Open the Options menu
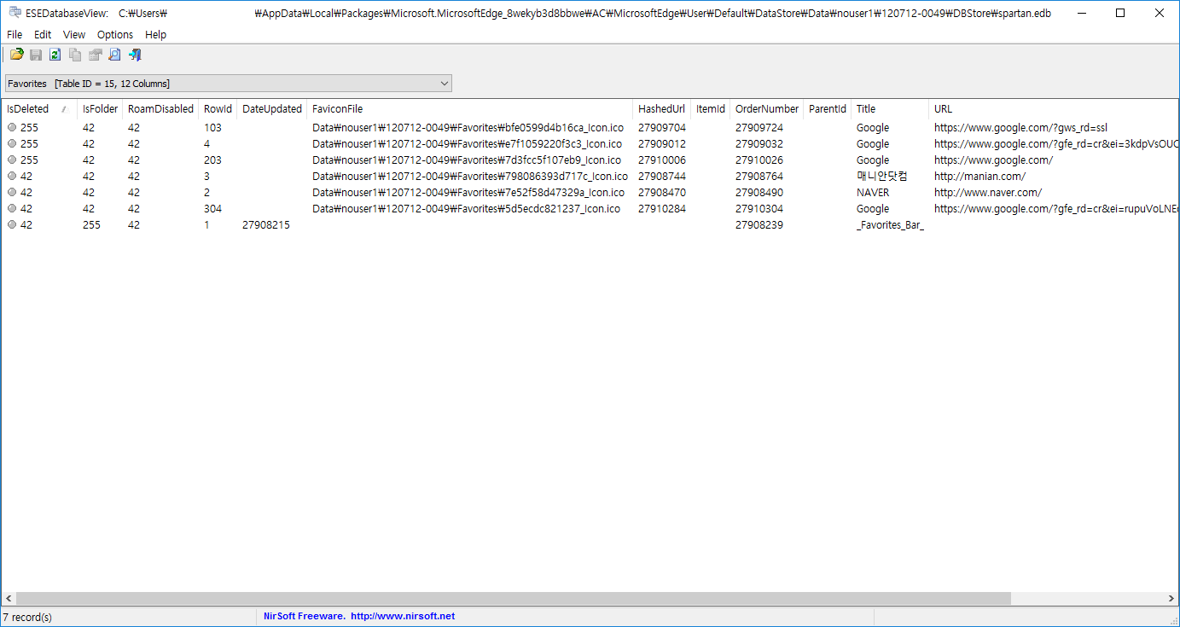1180x627 pixels. coord(115,34)
